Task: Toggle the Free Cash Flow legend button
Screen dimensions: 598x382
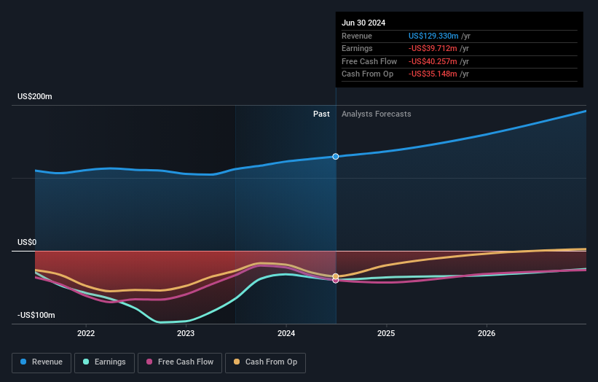Action: click(x=180, y=362)
